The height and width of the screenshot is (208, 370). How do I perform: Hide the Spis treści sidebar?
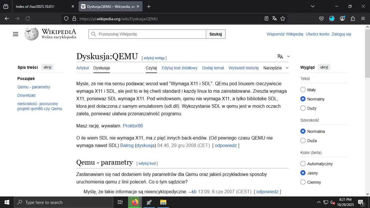coord(47,67)
